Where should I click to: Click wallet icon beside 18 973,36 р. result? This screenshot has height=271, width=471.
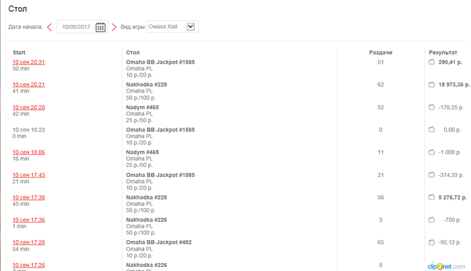tap(431, 85)
